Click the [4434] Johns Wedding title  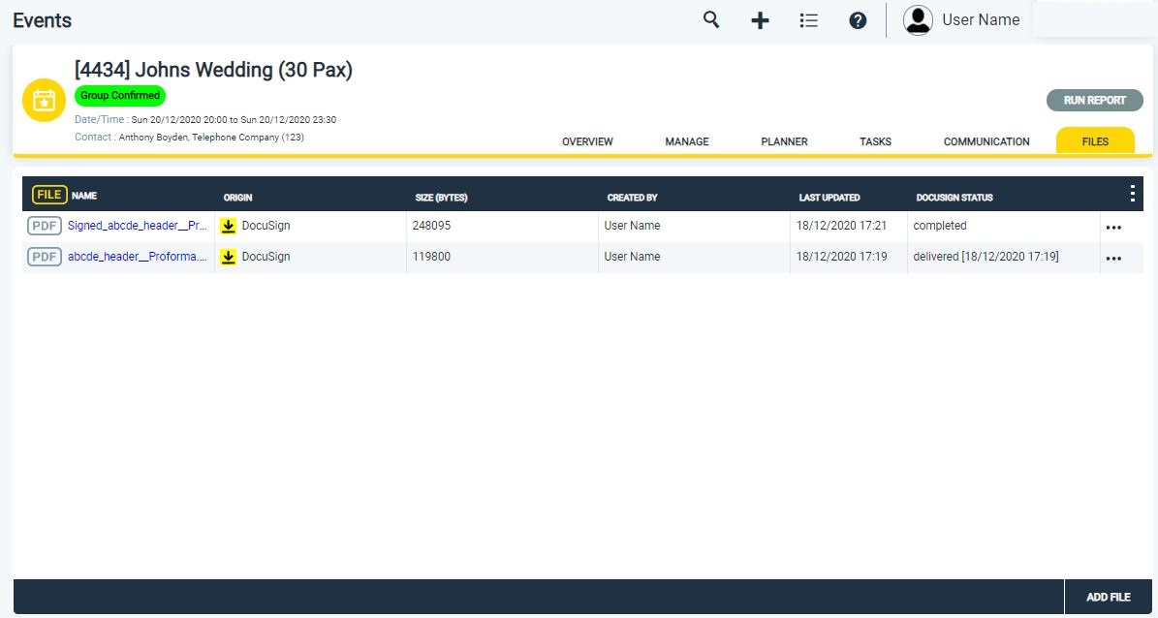click(x=213, y=70)
